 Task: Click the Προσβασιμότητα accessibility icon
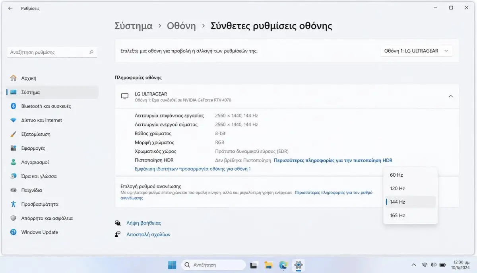14,204
